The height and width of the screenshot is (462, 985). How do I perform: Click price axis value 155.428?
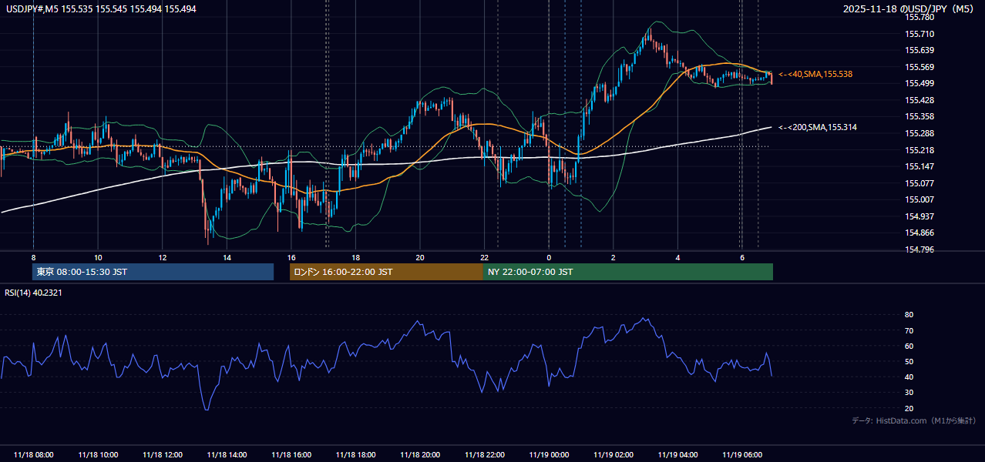coord(919,100)
